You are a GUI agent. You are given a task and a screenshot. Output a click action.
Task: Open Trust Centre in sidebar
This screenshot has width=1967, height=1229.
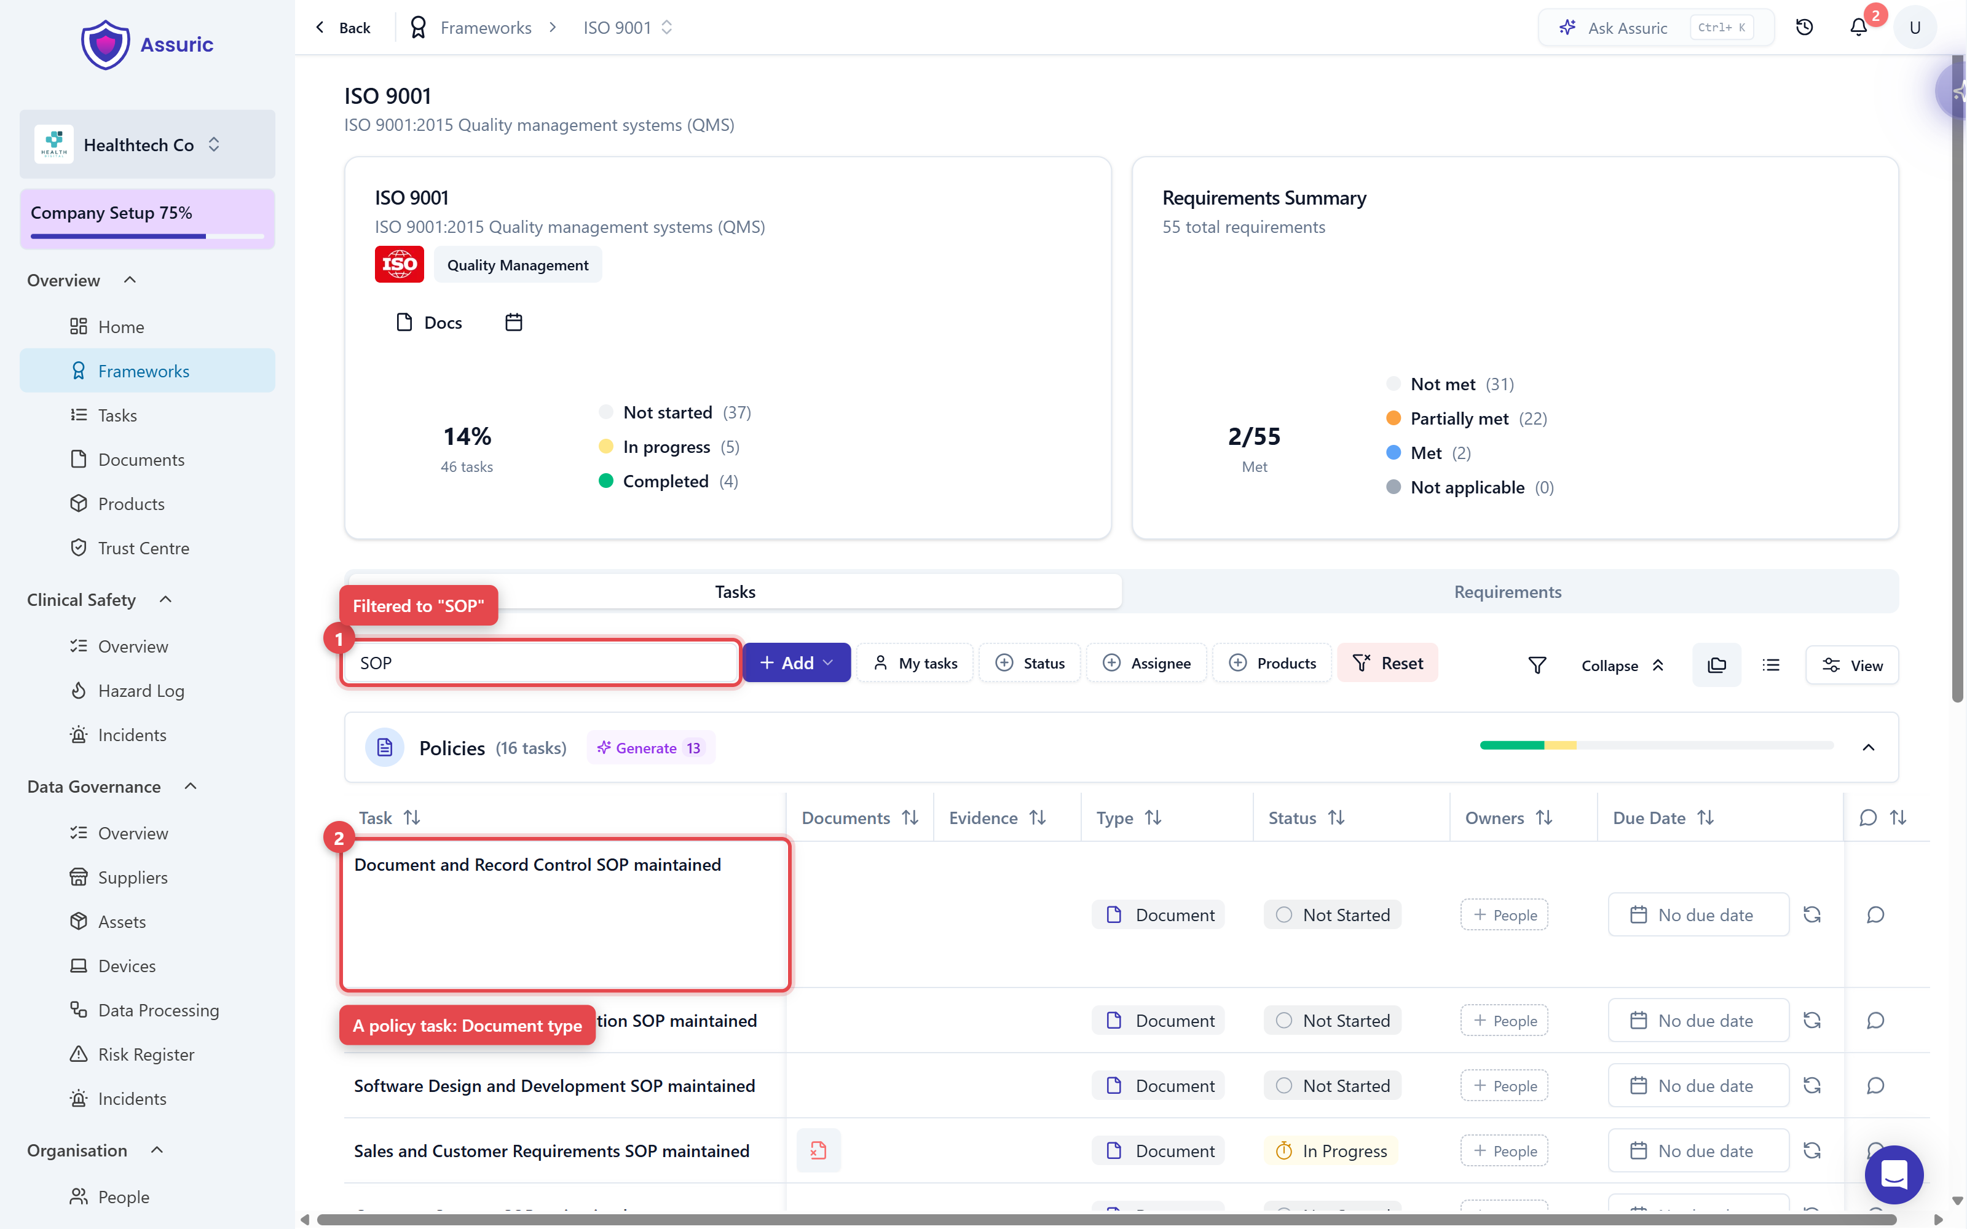(x=143, y=548)
